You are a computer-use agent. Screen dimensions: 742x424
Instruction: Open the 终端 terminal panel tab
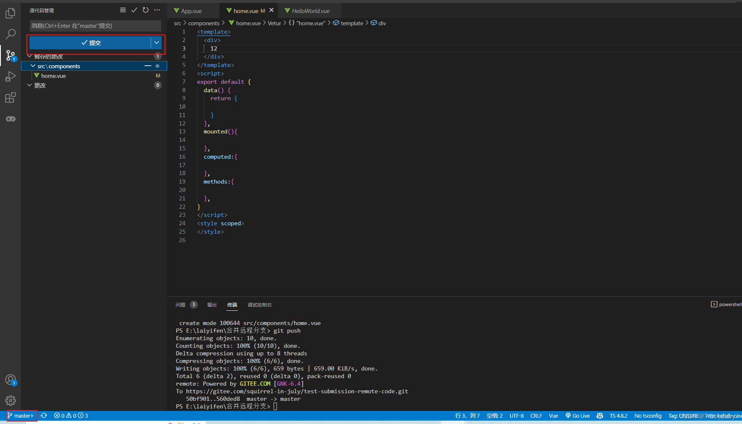(232, 304)
